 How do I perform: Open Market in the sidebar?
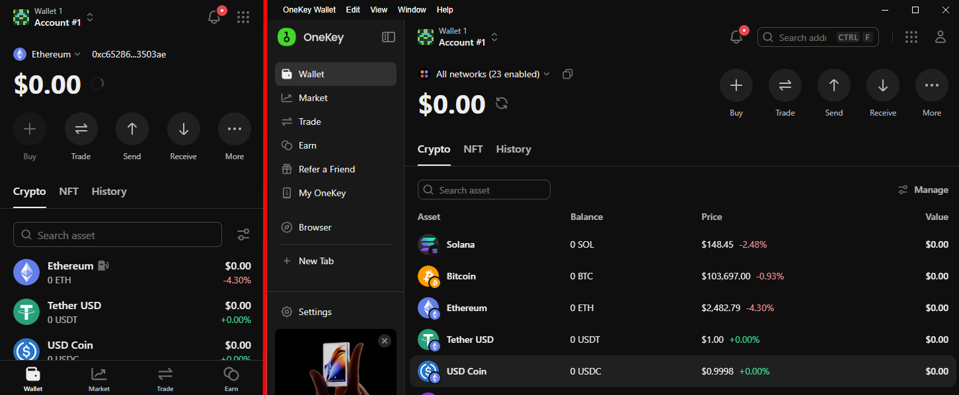point(336,98)
